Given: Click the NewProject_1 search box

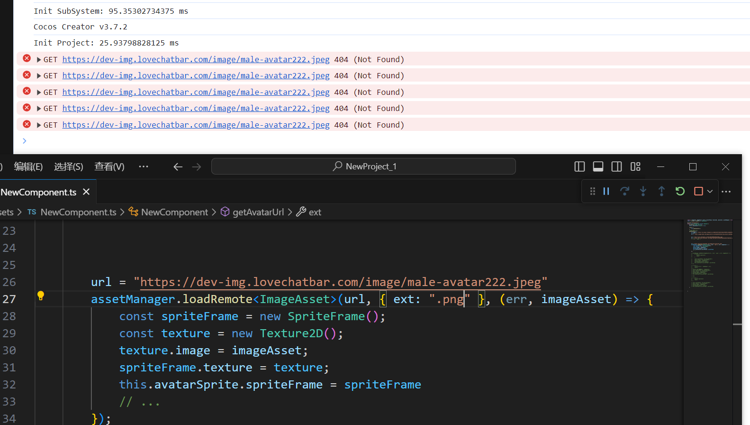Looking at the screenshot, I should pyautogui.click(x=363, y=166).
